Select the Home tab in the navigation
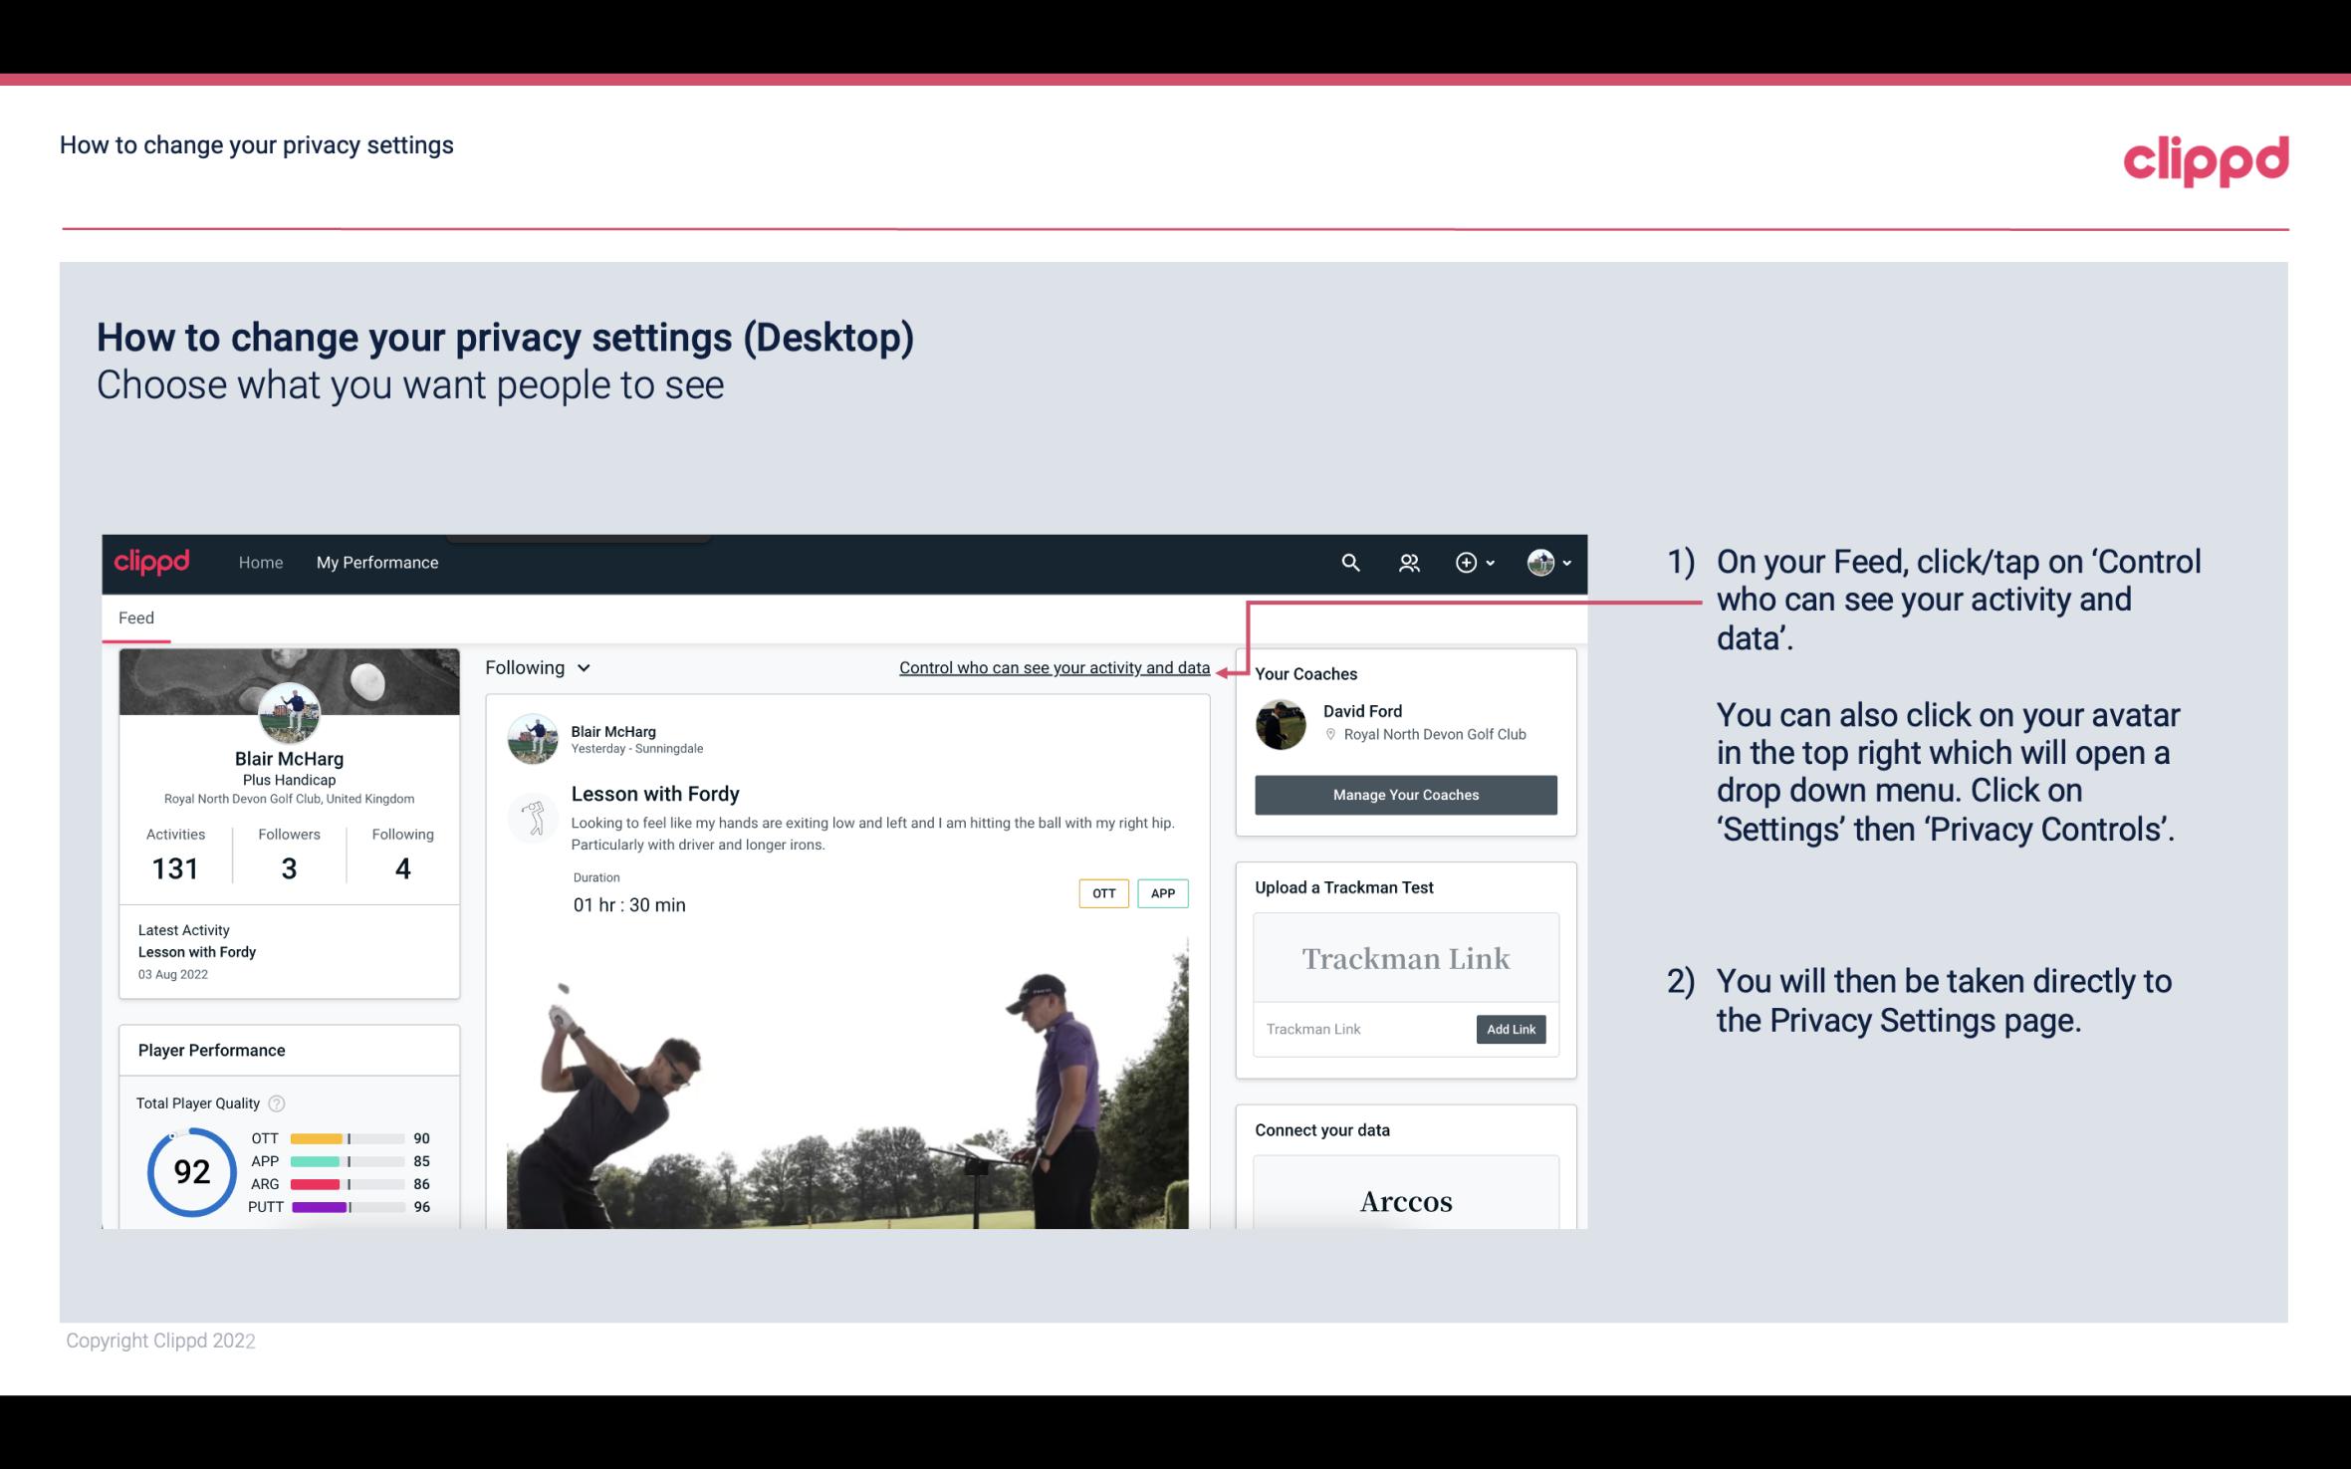The height and width of the screenshot is (1469, 2351). pyautogui.click(x=259, y=562)
